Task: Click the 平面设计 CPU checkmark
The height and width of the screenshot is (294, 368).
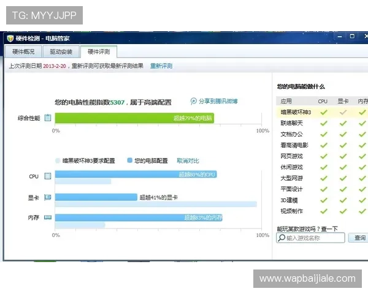Action: click(x=324, y=189)
